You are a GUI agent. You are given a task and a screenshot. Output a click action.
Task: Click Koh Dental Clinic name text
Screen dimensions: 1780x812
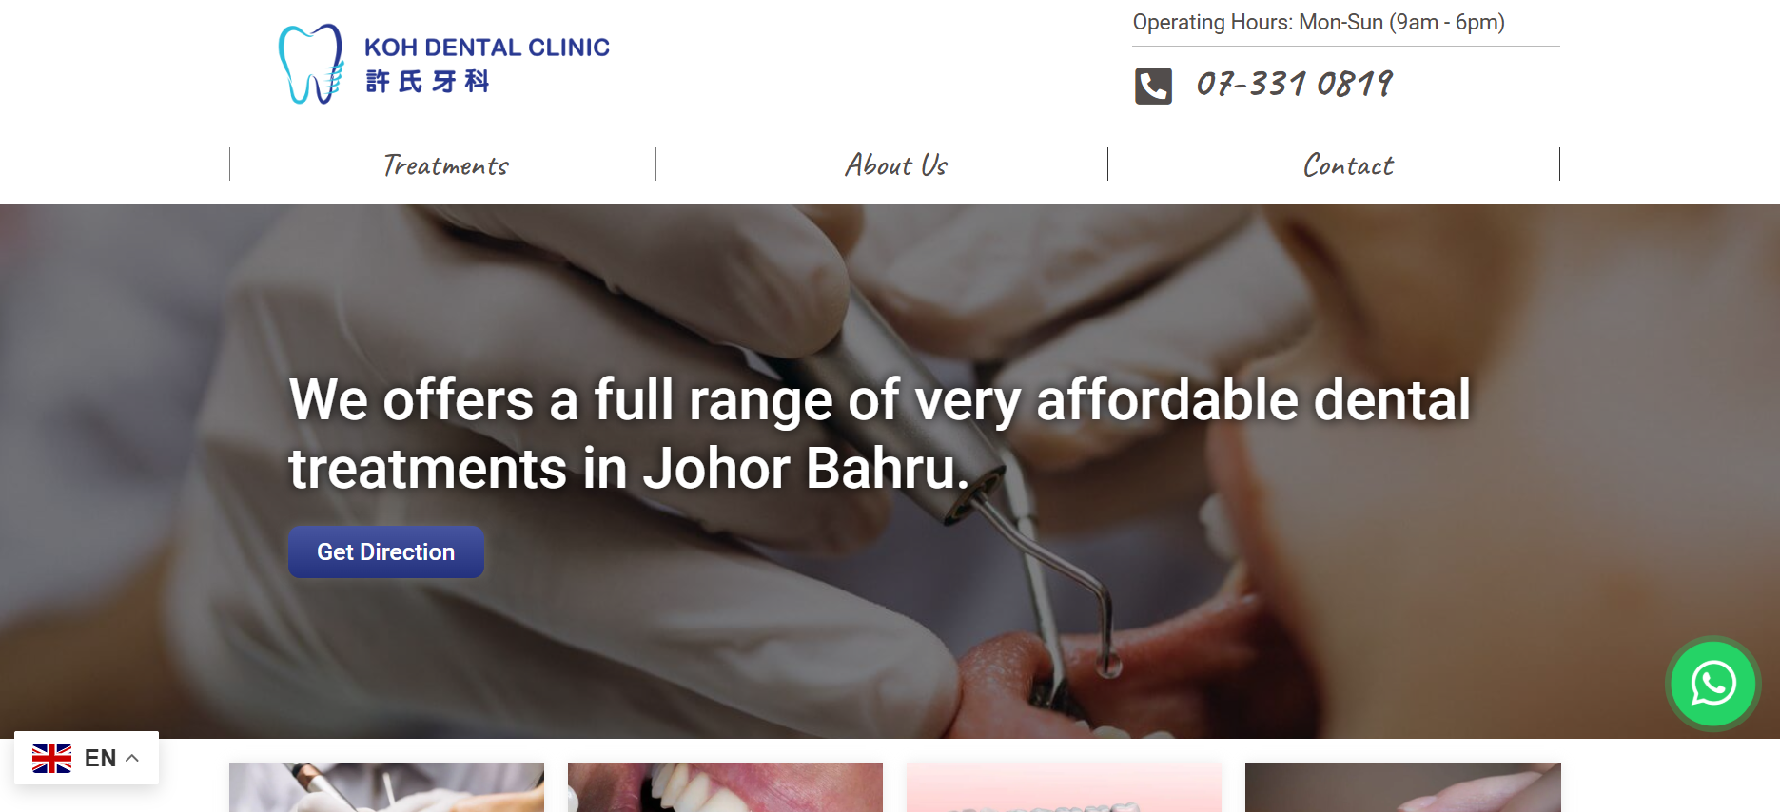click(486, 48)
